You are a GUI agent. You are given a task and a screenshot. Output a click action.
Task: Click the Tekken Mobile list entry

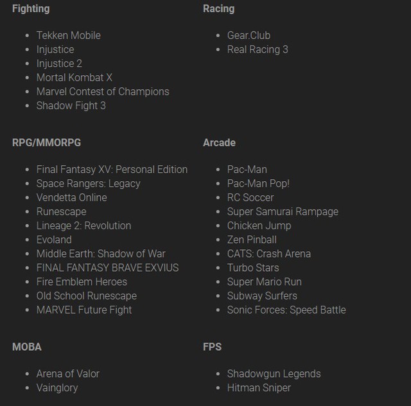click(69, 35)
